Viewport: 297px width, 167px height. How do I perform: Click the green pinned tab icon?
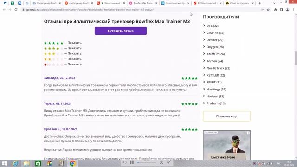pos(13,3)
